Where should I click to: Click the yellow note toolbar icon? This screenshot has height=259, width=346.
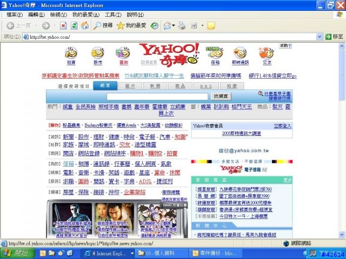click(x=211, y=26)
